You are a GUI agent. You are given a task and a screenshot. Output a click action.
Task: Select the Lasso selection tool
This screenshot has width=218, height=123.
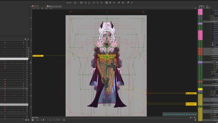(x=110, y=2)
